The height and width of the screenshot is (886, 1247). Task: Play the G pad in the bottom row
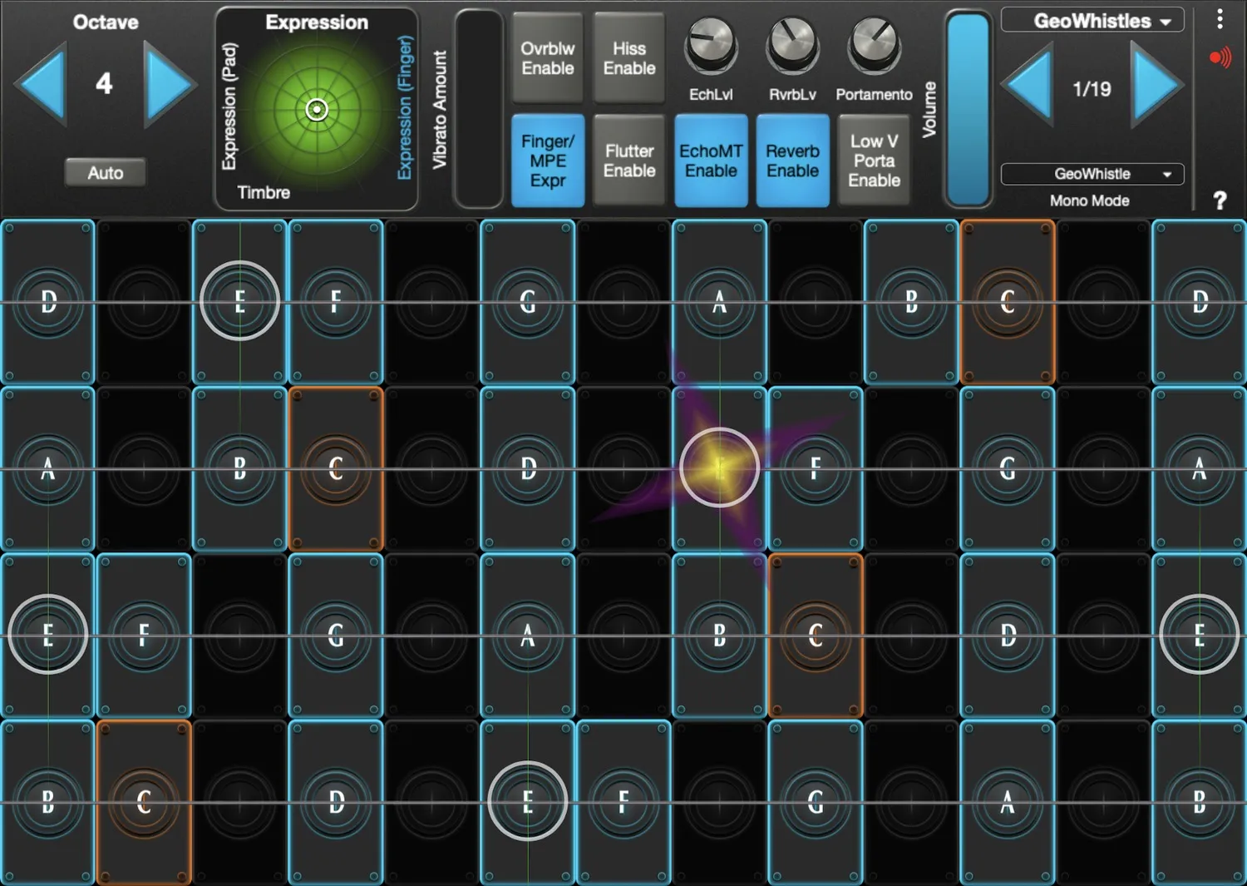tap(816, 802)
